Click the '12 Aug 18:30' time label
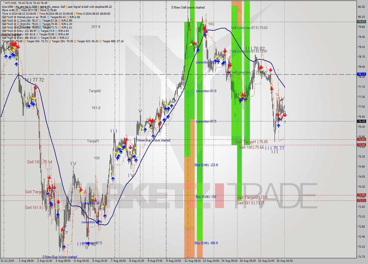368x264 pixels. click(193, 261)
